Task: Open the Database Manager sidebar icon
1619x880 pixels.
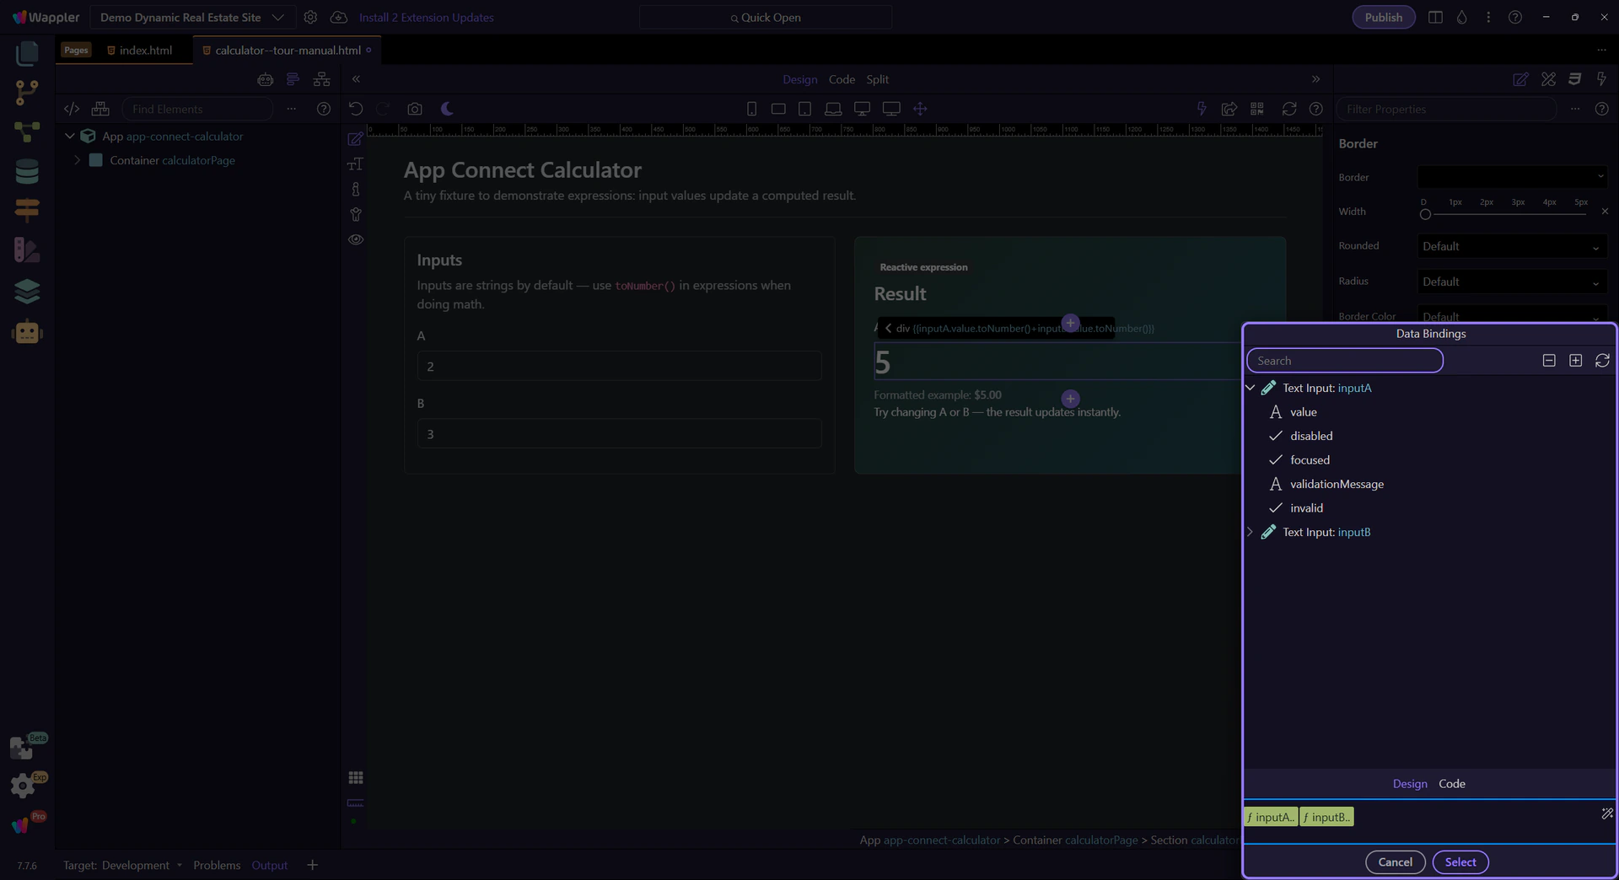Action: click(27, 172)
